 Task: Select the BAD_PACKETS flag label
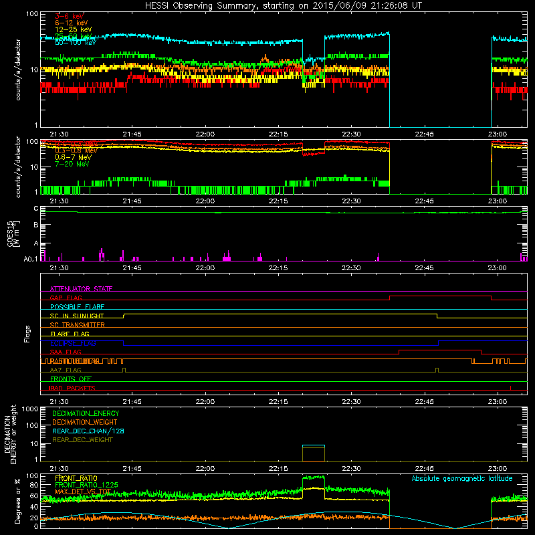coord(72,388)
